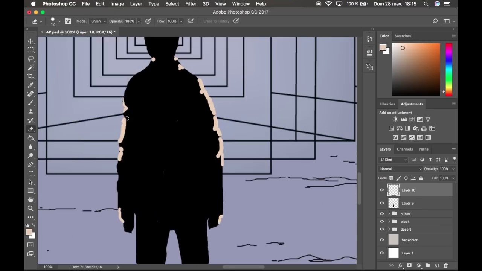The image size is (482, 271).
Task: Open the layer filter Kind dropdown
Action: [x=394, y=160]
